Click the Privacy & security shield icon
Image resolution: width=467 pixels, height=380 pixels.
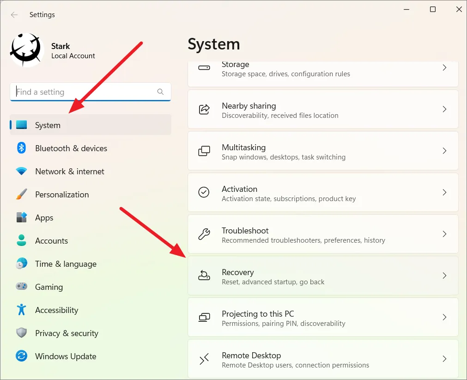[21, 333]
